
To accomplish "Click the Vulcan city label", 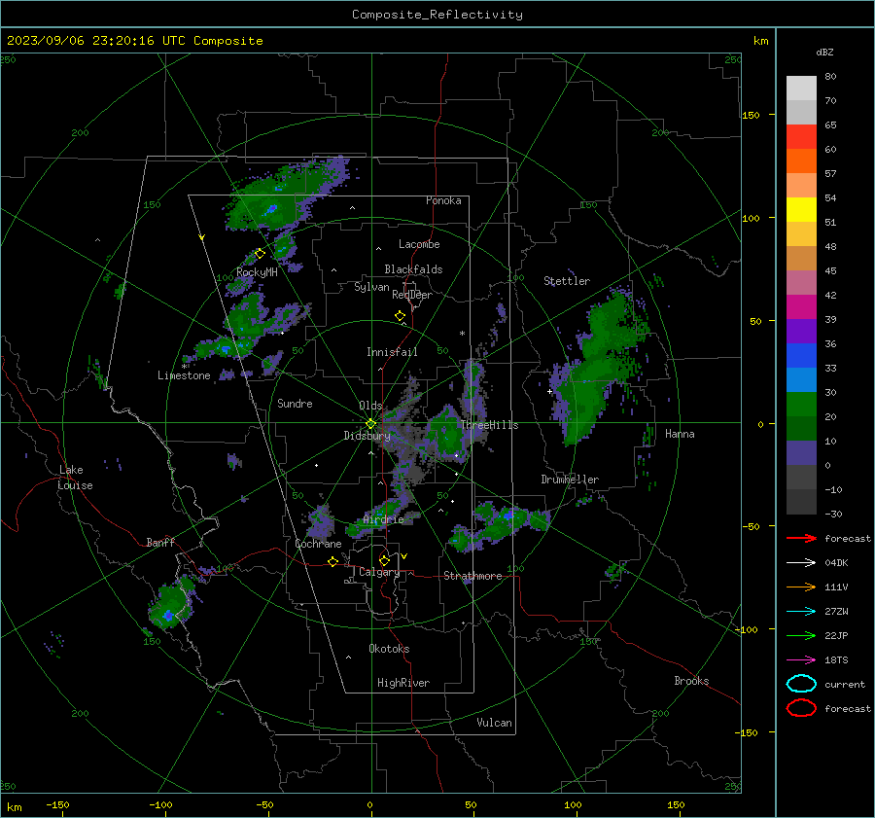I will pos(494,723).
